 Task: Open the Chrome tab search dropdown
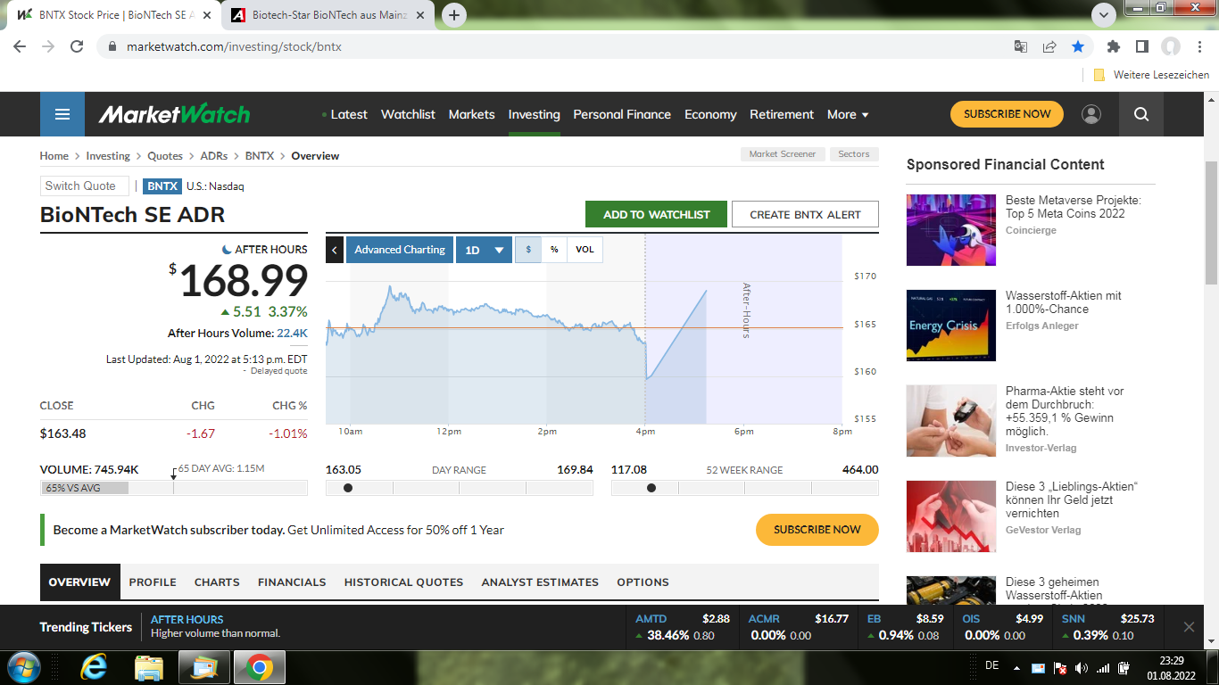coord(1104,14)
